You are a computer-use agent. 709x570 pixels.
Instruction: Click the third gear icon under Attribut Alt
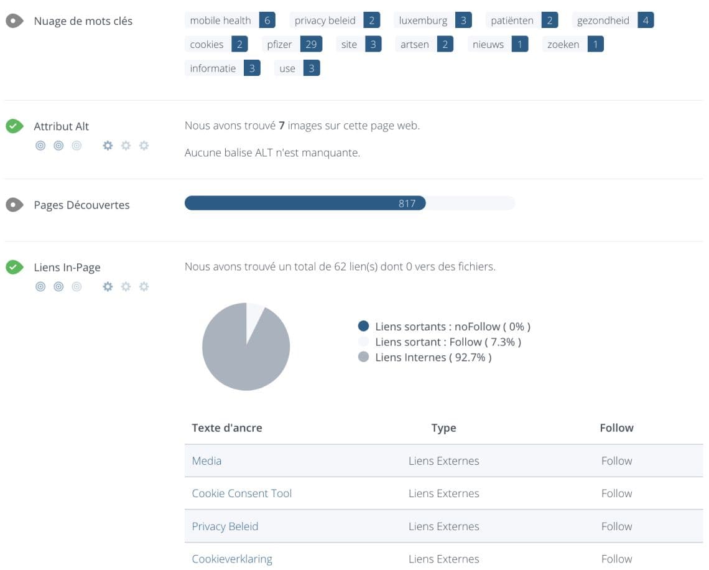click(144, 146)
